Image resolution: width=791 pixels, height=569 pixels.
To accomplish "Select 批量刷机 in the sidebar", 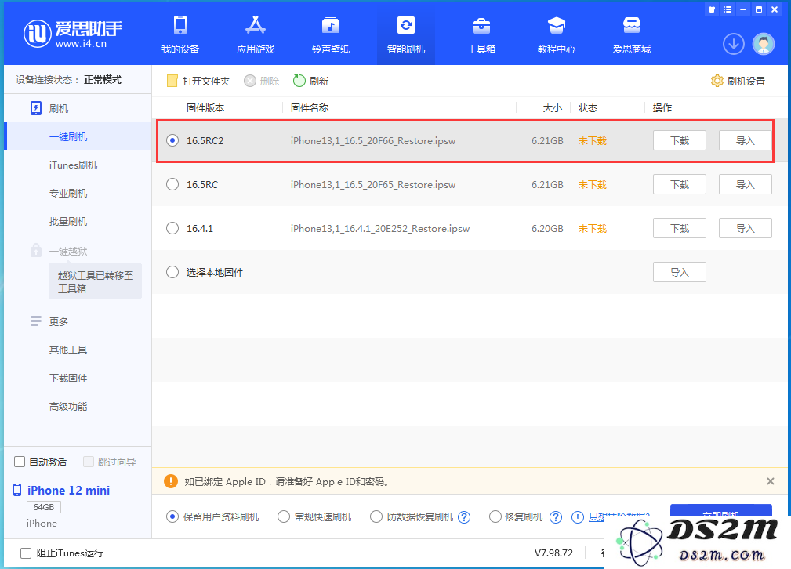I will click(68, 222).
